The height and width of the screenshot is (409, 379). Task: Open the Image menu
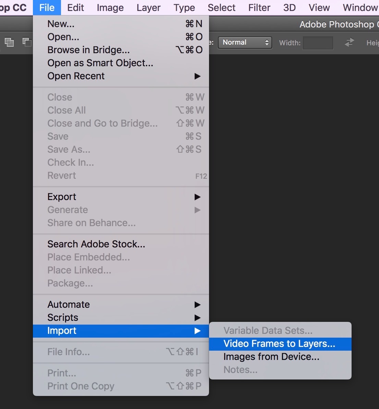[x=110, y=8]
